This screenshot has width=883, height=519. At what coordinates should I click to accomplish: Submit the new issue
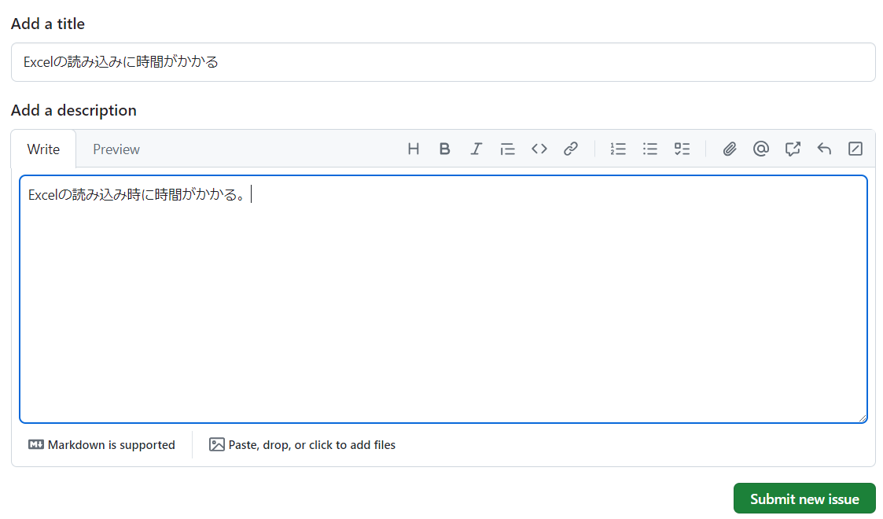coord(804,498)
